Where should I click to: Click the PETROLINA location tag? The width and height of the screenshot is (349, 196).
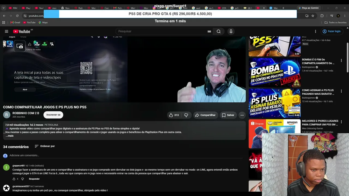51,125
